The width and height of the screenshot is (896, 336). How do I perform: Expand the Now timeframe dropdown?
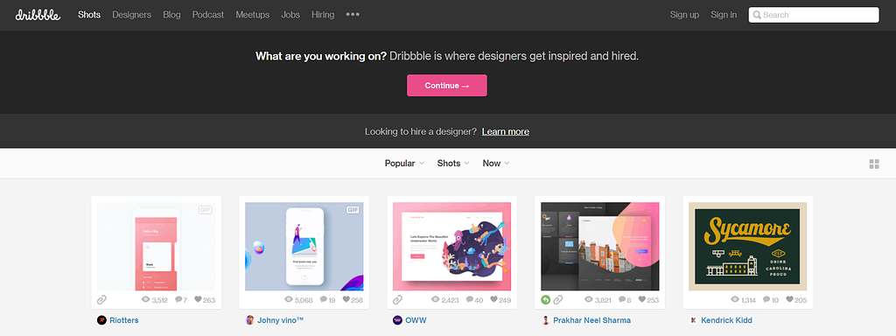tap(496, 164)
